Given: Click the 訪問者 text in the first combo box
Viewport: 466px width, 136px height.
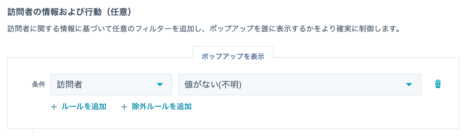Looking at the screenshot, I should pyautogui.click(x=70, y=84).
